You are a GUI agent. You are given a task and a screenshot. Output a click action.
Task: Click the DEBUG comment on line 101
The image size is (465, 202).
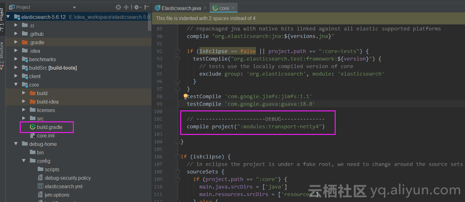(x=256, y=119)
